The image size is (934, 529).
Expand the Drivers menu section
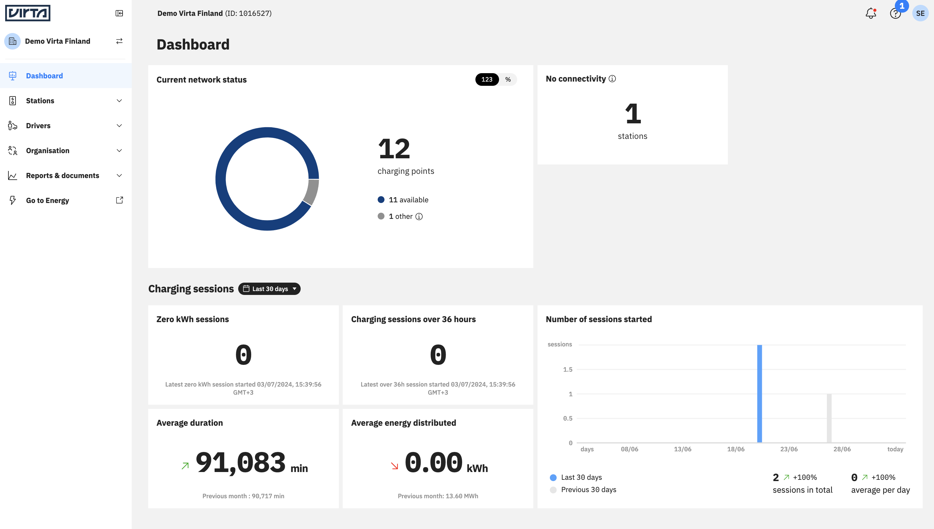click(x=39, y=125)
